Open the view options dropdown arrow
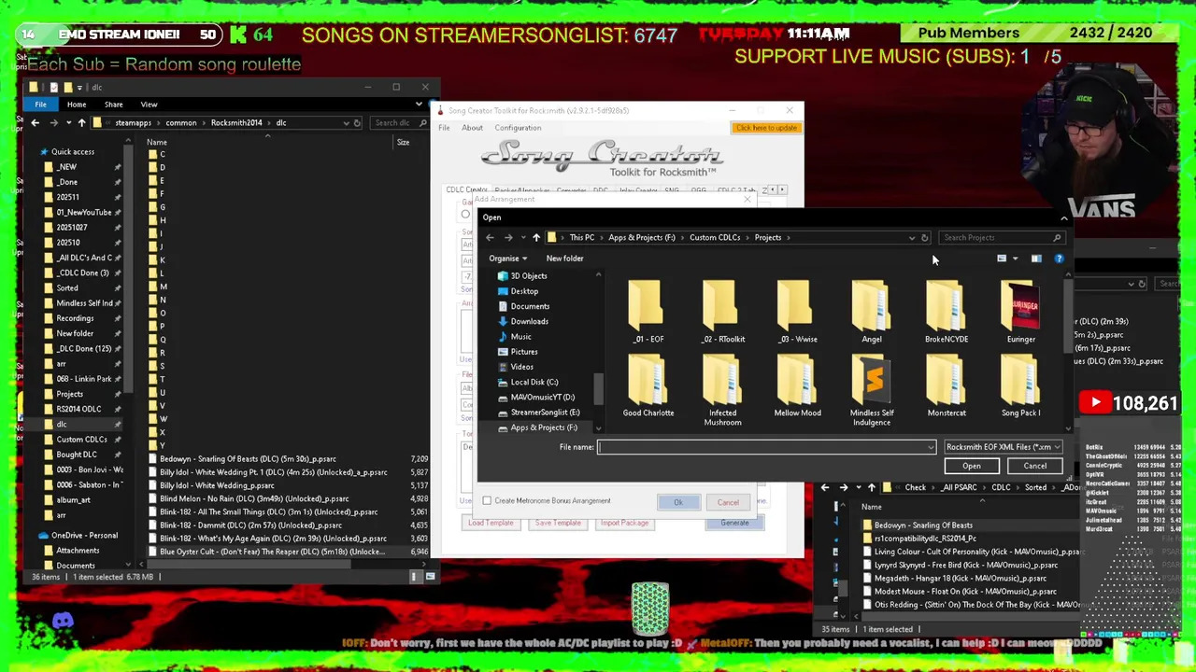This screenshot has height=672, width=1196. pos(1015,259)
